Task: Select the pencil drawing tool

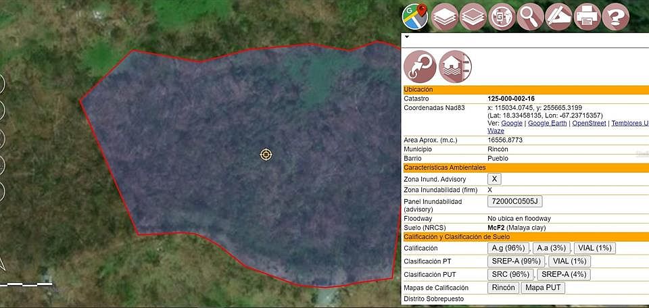Action: tap(559, 17)
